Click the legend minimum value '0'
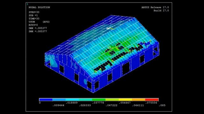Screen dimensions: 204x114 point(40,103)
